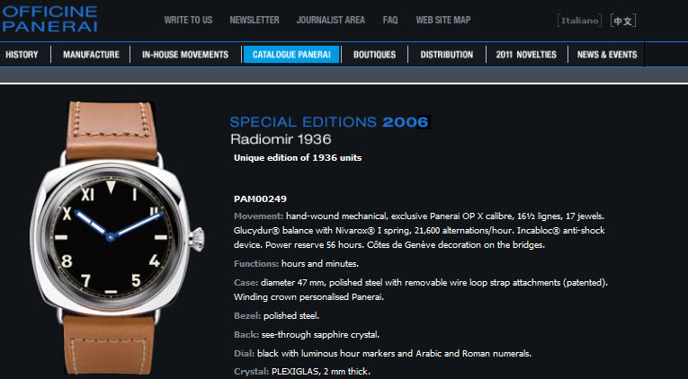The image size is (688, 379).
Task: Open 2011 Novelties section
Action: [526, 55]
